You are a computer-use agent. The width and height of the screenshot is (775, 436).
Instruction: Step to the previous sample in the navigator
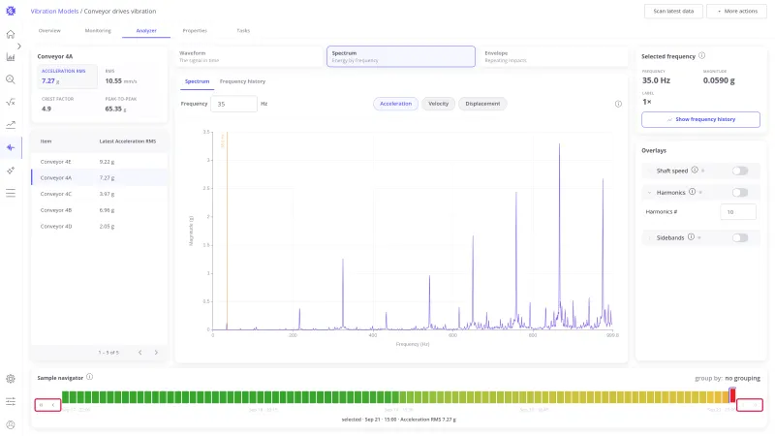(53, 405)
